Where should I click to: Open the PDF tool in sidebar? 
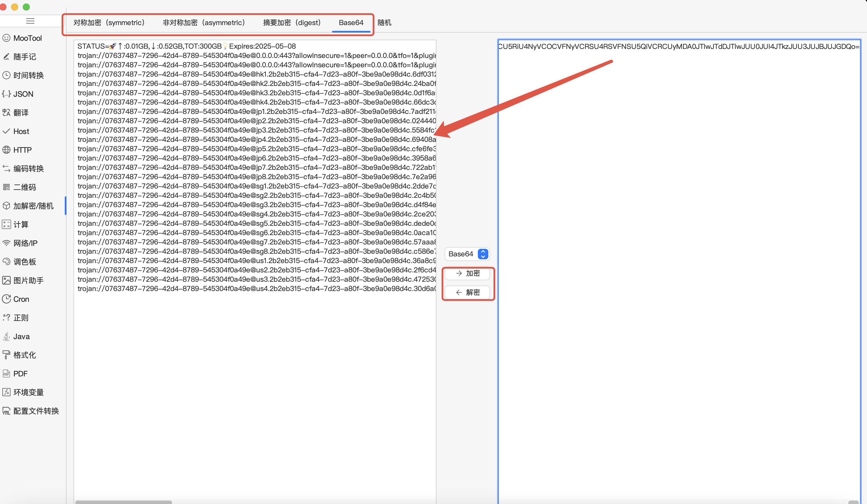coord(20,373)
